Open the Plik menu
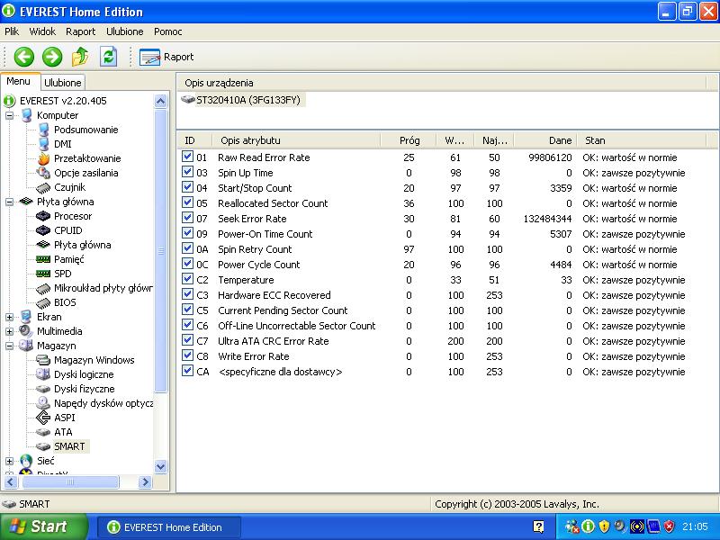Screen dimensions: 720x540 [x=12, y=31]
